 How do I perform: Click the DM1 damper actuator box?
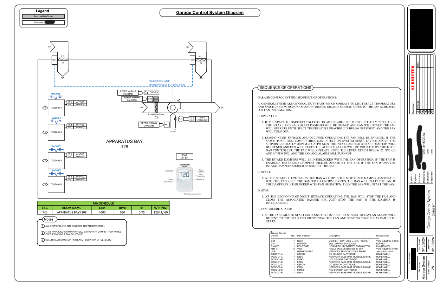tap(54, 60)
